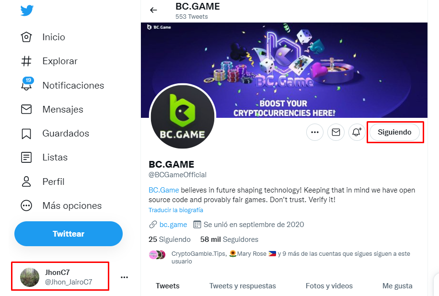
Task: Toggle tweet notifications with the bell icon
Action: [357, 132]
